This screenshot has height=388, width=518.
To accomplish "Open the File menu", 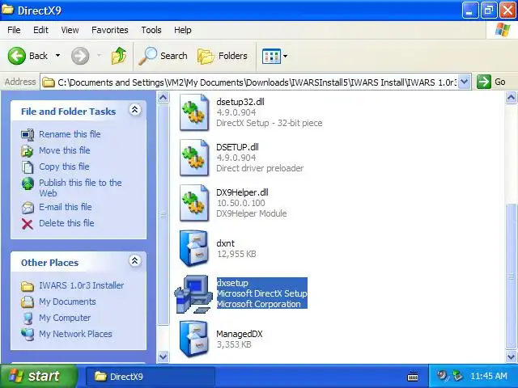I will (x=14, y=30).
